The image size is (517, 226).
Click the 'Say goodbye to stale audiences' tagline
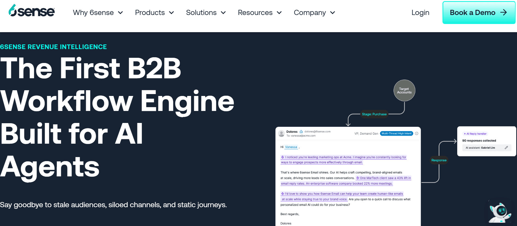point(113,205)
